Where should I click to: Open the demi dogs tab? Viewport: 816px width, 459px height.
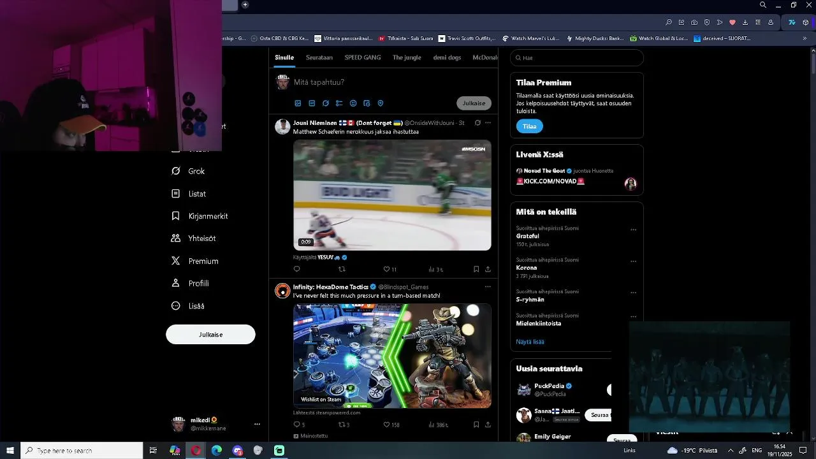tap(447, 57)
